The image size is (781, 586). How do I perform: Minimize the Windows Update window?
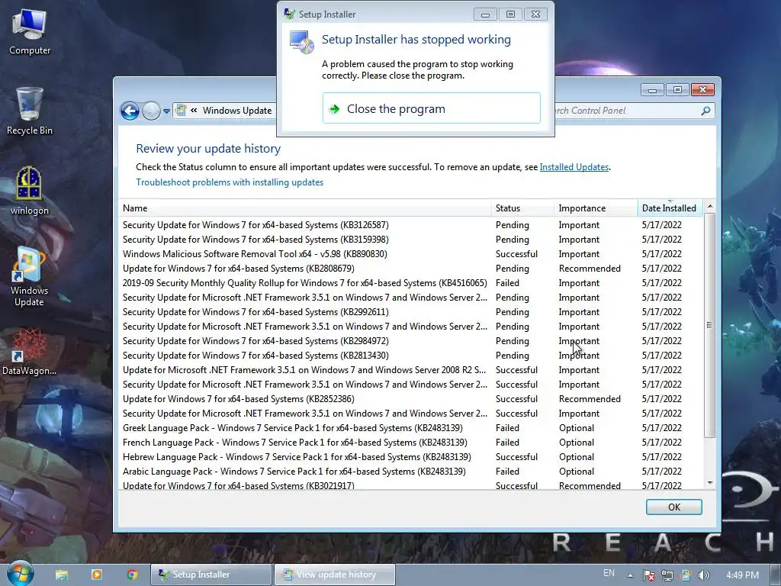coord(652,90)
